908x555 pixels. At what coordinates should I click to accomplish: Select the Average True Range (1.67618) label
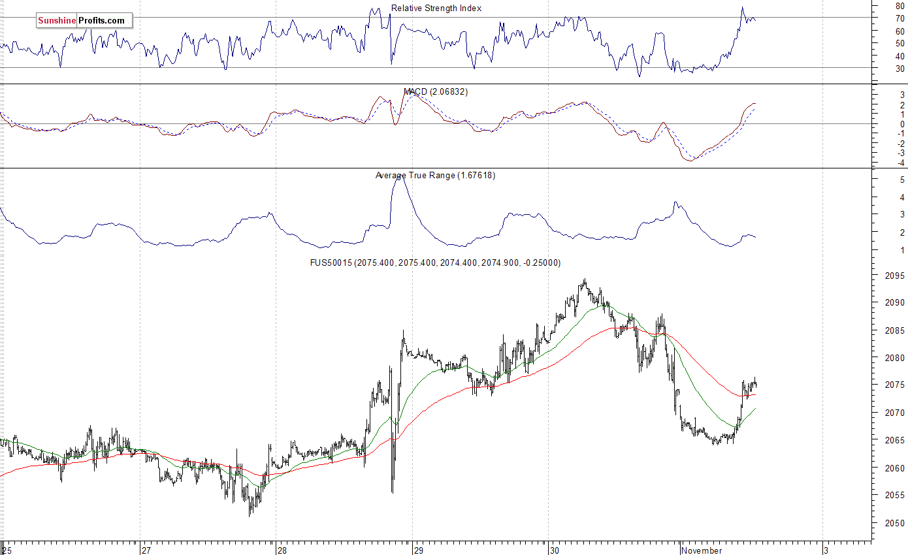coord(435,175)
